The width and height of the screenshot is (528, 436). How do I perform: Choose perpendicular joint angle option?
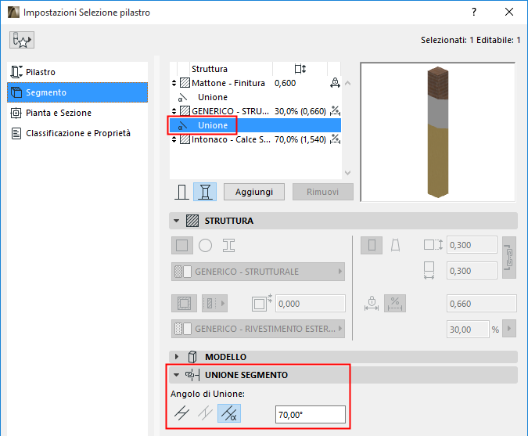[x=206, y=413]
